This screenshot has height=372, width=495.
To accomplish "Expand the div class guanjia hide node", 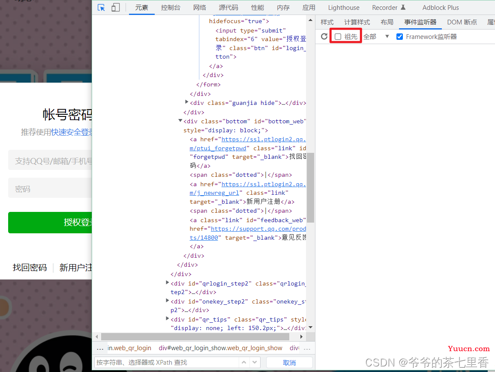I will pyautogui.click(x=186, y=102).
